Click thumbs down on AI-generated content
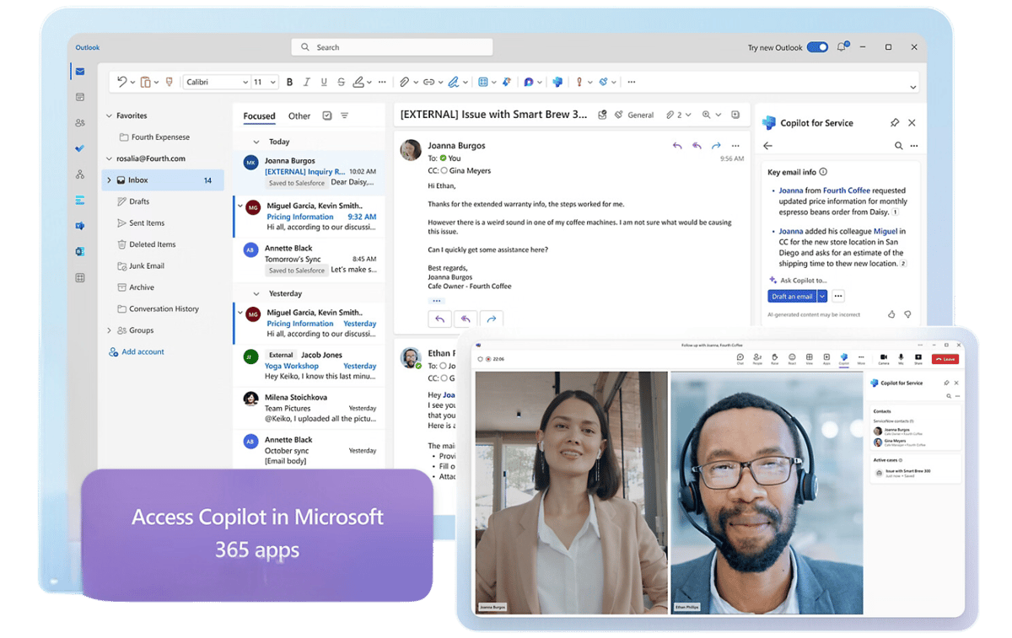Screen dimensions: 1012x638 [x=907, y=314]
